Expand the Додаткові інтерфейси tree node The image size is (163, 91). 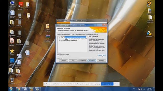click(59, 40)
